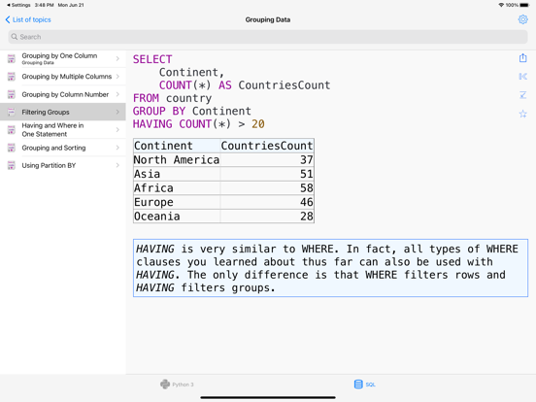Click the SQL database icon
The width and height of the screenshot is (536, 402).
click(x=358, y=385)
